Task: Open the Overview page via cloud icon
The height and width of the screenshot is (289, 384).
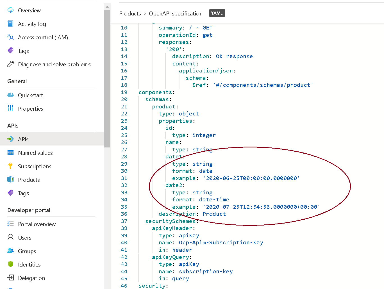Action: coord(10,10)
